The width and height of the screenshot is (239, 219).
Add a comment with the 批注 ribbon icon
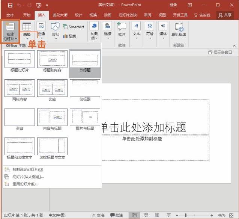tap(122, 30)
